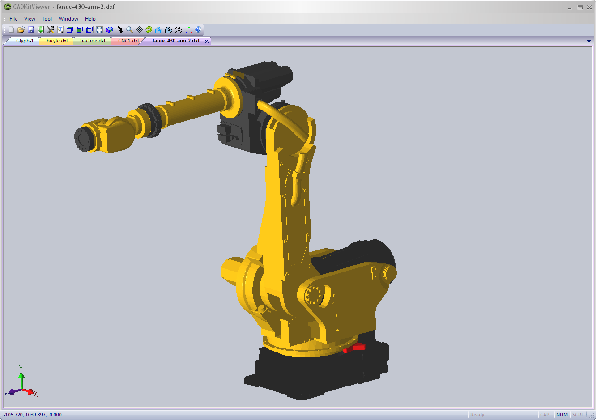Switch to shaded cube rendering mode
596x420 pixels.
point(80,30)
